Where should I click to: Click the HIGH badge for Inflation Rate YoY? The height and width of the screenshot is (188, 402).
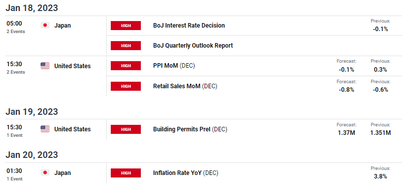[126, 173]
